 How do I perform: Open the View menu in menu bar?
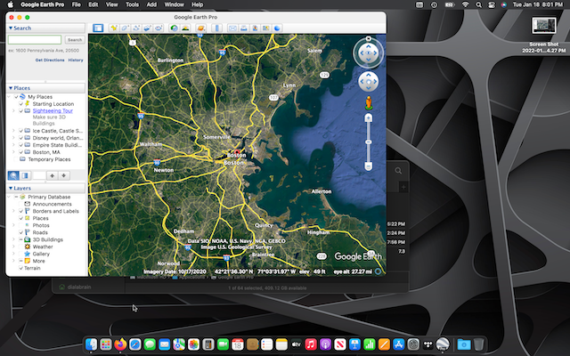pos(110,4)
